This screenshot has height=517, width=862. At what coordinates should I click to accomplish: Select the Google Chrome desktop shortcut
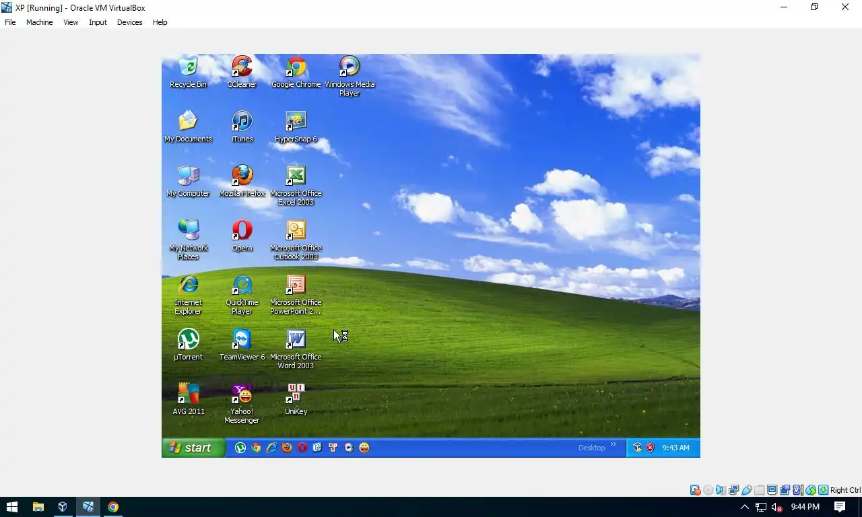pyautogui.click(x=296, y=72)
